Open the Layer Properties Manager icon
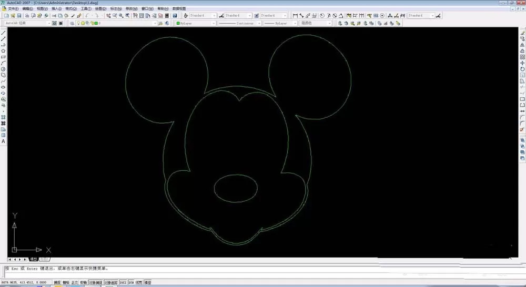526x287 pixels. [72, 23]
